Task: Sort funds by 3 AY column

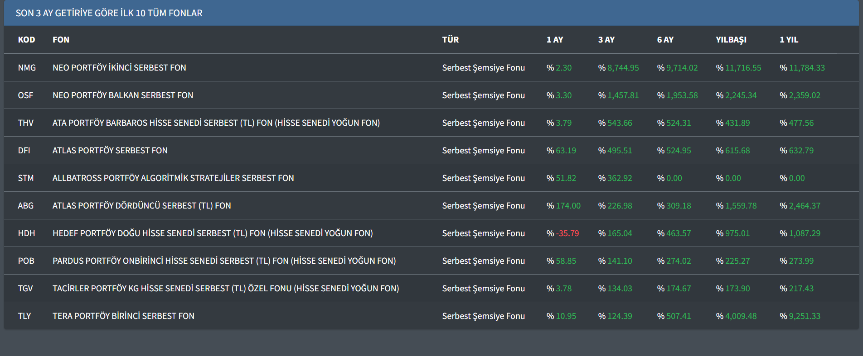Action: pos(606,40)
